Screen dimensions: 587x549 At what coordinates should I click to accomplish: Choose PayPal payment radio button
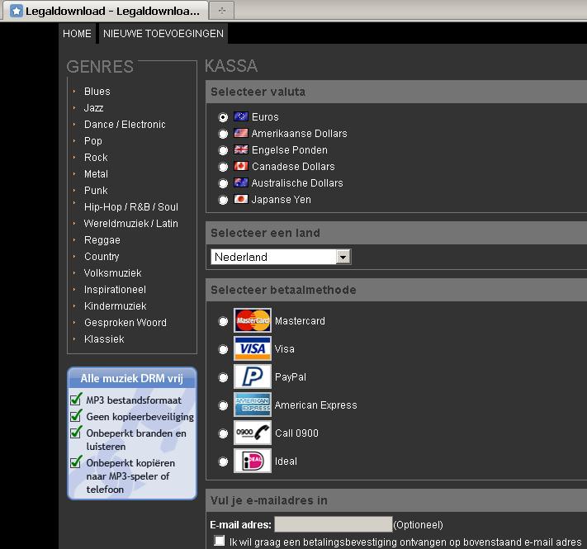tap(223, 377)
